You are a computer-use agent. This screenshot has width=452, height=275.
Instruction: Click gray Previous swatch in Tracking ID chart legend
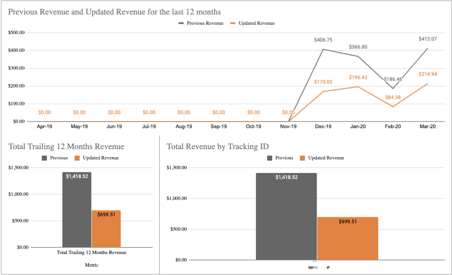(270, 158)
